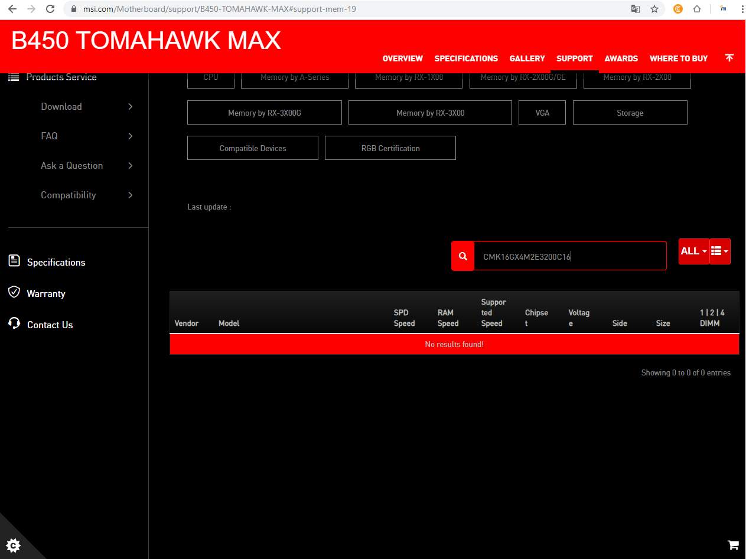Open the GALLERY tab
Screen dimensions: 746x559
(x=527, y=58)
